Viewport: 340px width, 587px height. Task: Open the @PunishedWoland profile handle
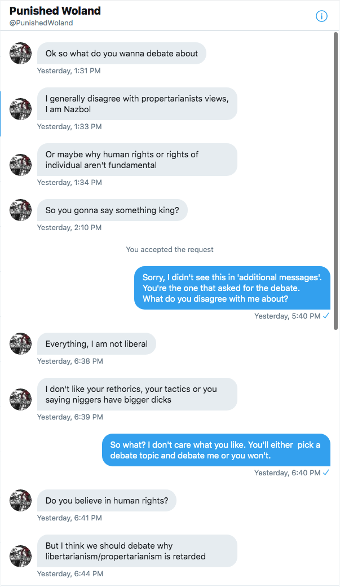click(x=42, y=23)
